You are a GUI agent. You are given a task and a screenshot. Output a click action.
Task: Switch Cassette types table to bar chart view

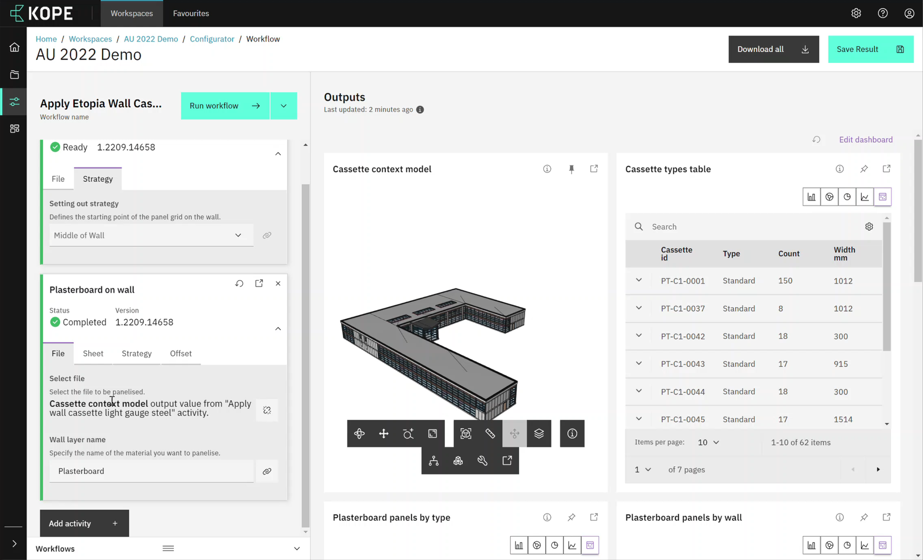tap(811, 197)
